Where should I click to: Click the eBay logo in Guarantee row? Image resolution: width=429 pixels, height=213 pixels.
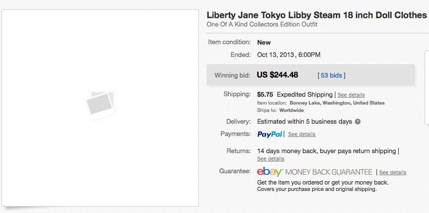pyautogui.click(x=269, y=172)
